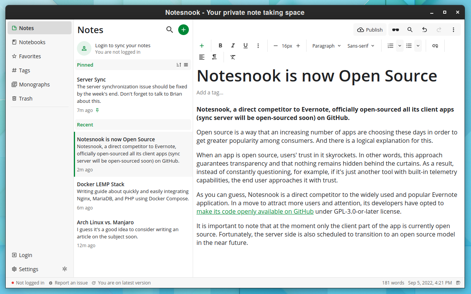
Task: Search within the note editor
Action: 410,30
